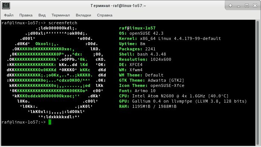The image size is (261, 147).
Task: Click the 'Uptime: 8m' line
Action: click(x=132, y=44)
